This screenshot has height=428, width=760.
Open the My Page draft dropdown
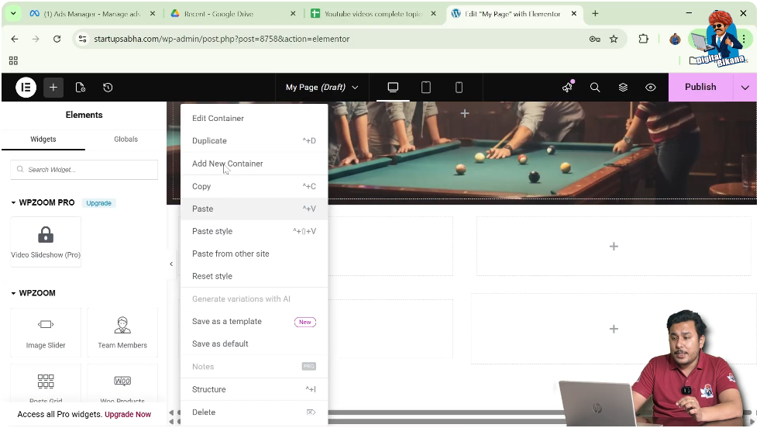point(322,88)
